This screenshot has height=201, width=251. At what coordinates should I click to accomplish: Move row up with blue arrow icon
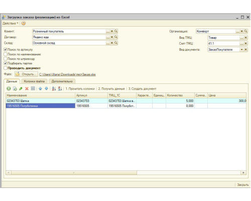pos(40,88)
